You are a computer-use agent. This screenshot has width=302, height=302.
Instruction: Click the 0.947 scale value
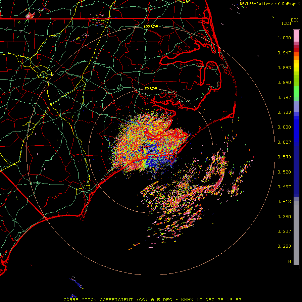[x=284, y=53]
